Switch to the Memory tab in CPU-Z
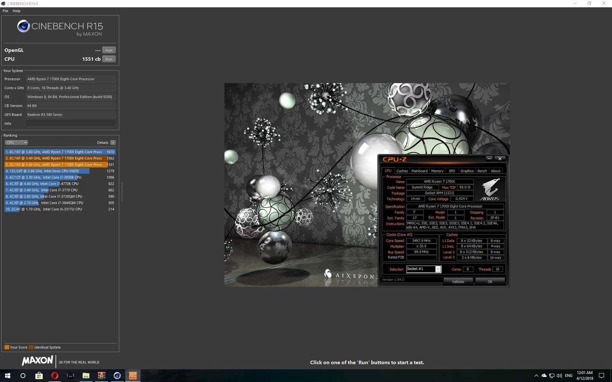The height and width of the screenshot is (382, 612). [437, 171]
